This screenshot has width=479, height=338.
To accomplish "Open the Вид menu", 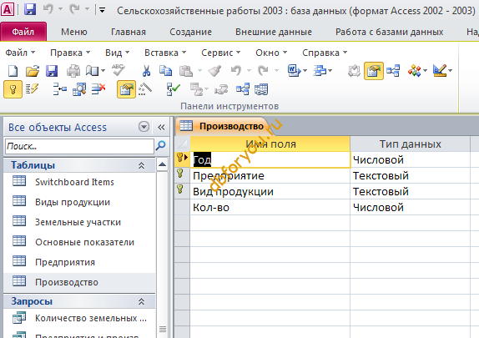I will pos(117,53).
